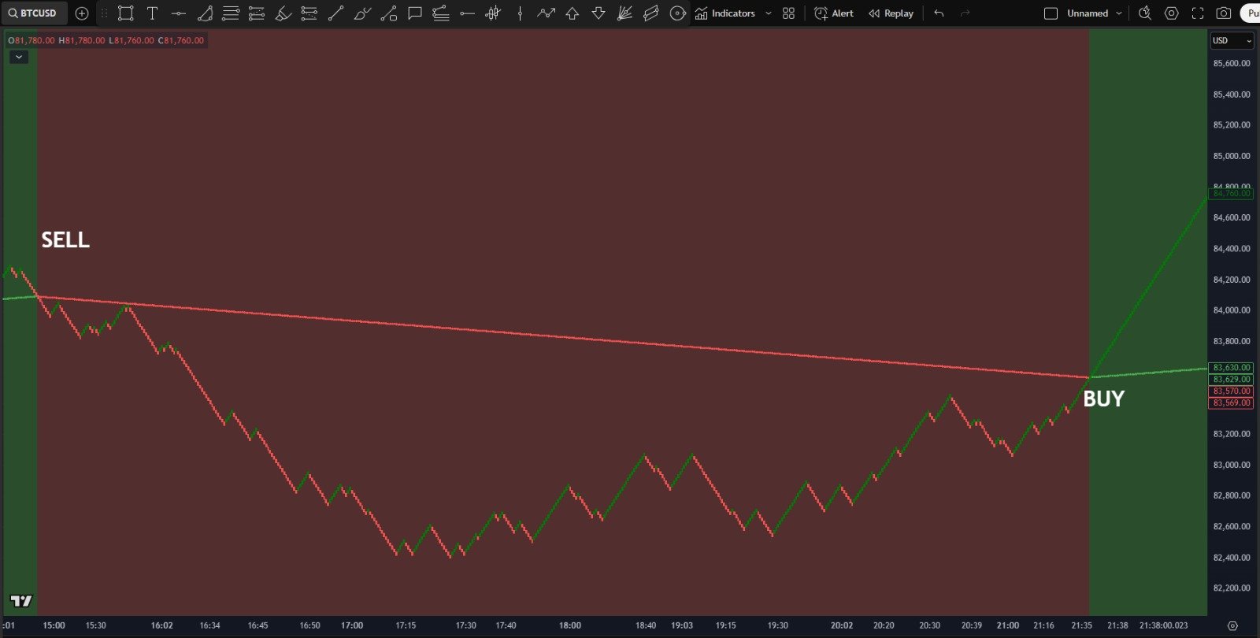Image resolution: width=1260 pixels, height=638 pixels.
Task: Collapse the OHLC legend chevron
Action: coord(19,57)
